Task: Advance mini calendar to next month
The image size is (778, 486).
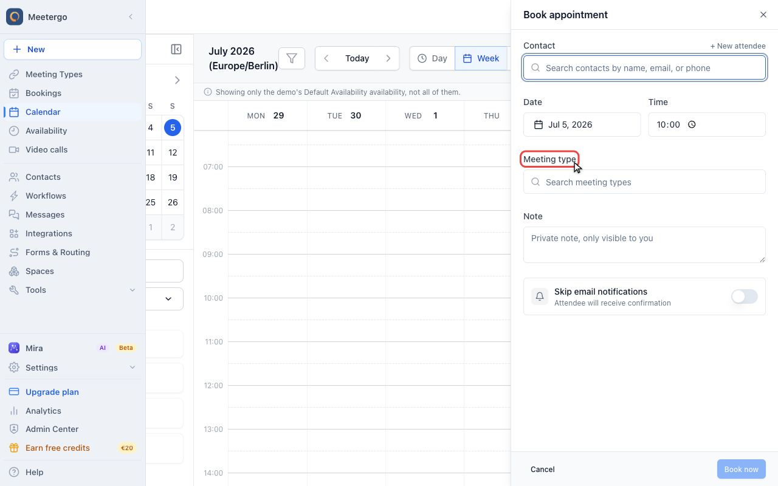Action: pos(177,80)
